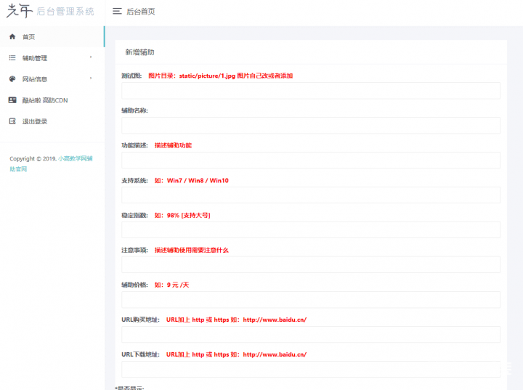Select 退出登录 to log out
This screenshot has width=523, height=390.
[52, 121]
